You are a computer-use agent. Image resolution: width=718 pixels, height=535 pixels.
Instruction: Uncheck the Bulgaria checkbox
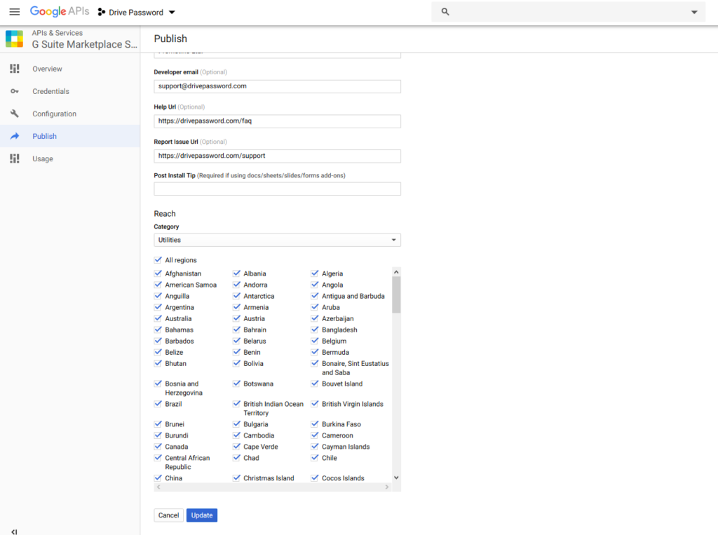pos(236,424)
